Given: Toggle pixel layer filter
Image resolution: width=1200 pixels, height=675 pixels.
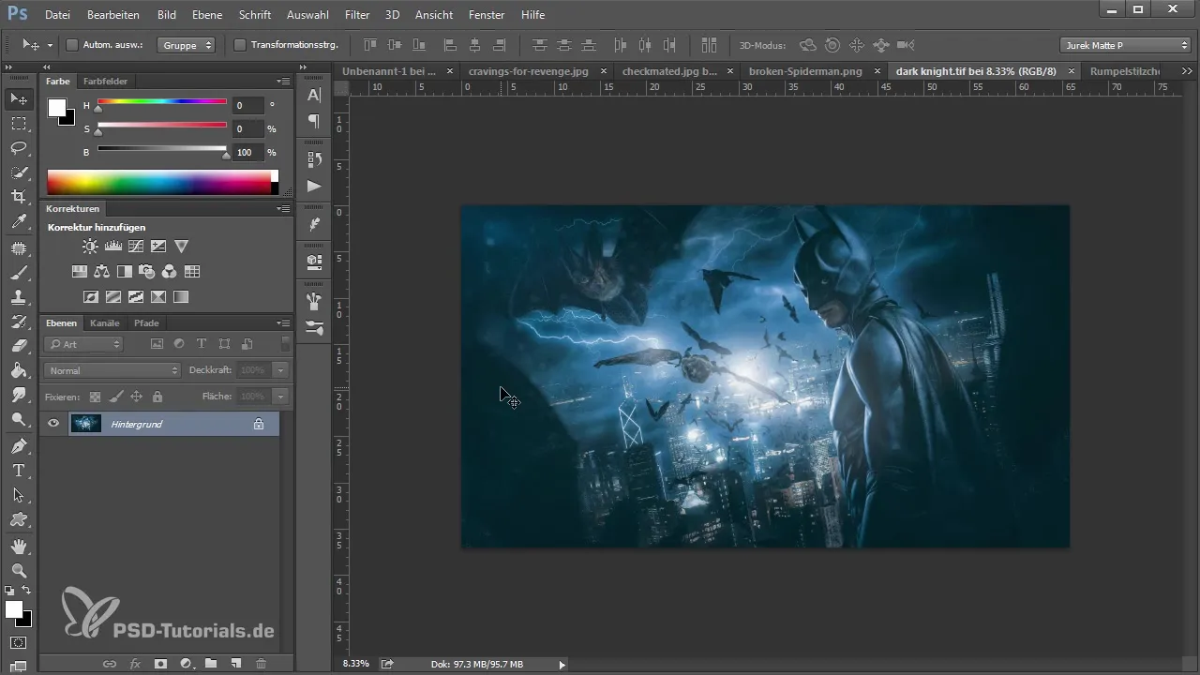Looking at the screenshot, I should pyautogui.click(x=157, y=344).
